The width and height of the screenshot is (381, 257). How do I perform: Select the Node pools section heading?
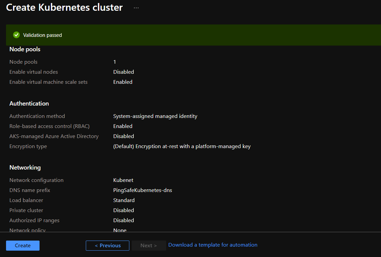25,49
